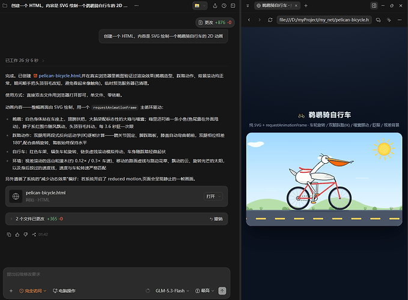Open the 更改 +876 -0 changes button
408x300 pixels.
point(215,22)
